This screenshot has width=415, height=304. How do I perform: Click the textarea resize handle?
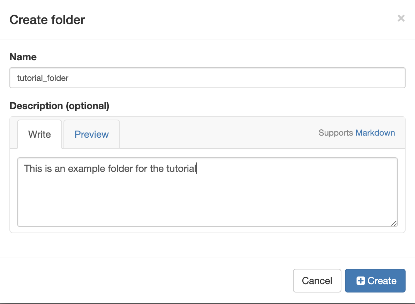[394, 223]
